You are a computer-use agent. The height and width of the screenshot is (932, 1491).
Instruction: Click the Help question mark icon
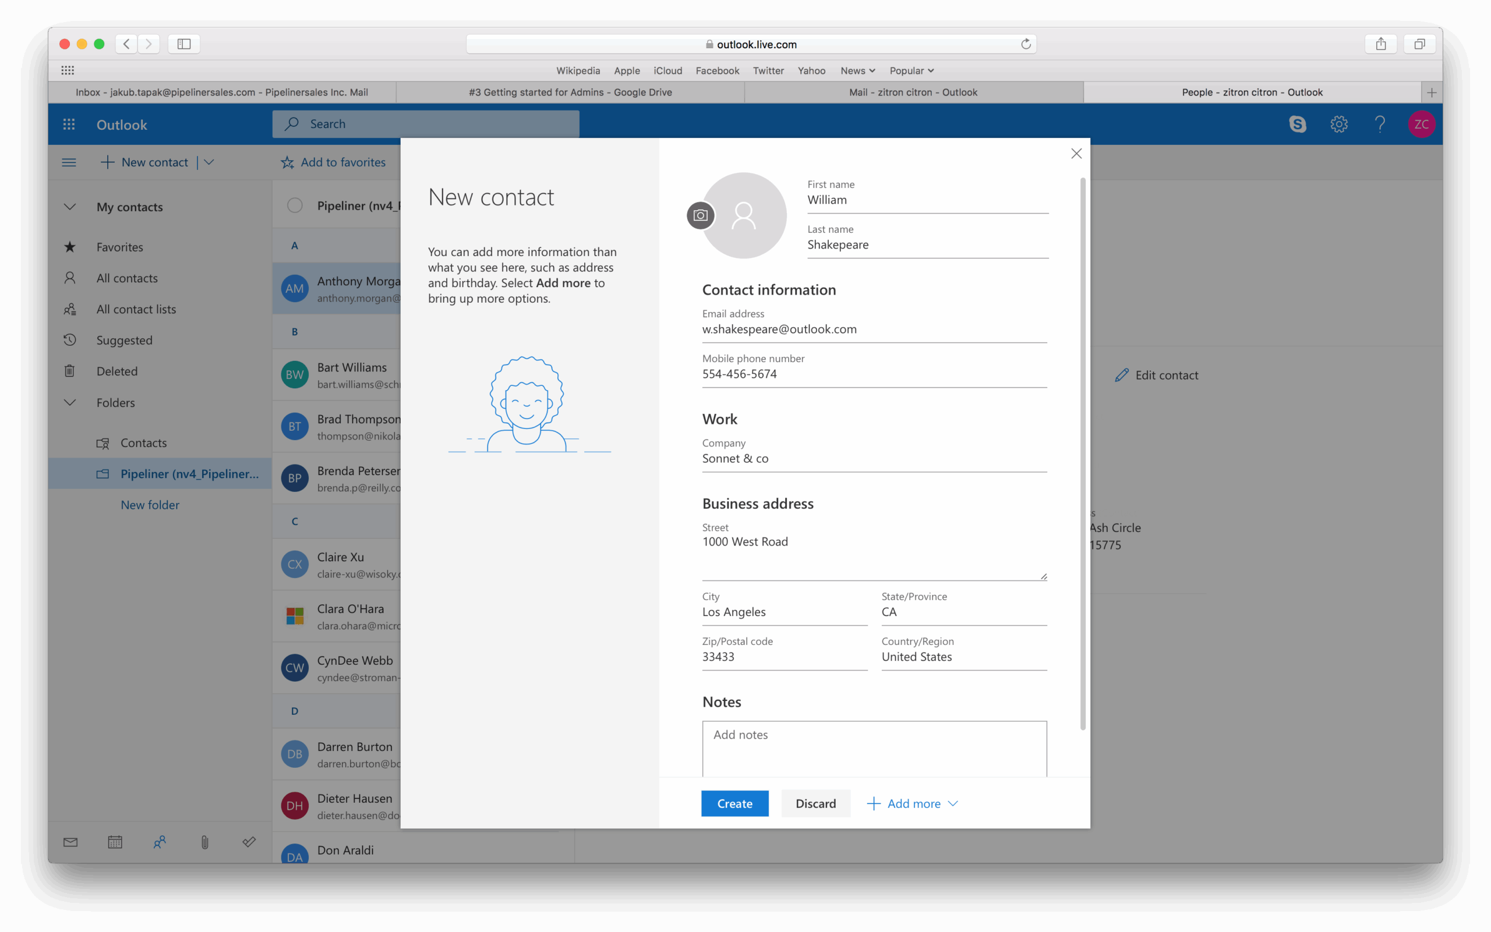[x=1380, y=124]
